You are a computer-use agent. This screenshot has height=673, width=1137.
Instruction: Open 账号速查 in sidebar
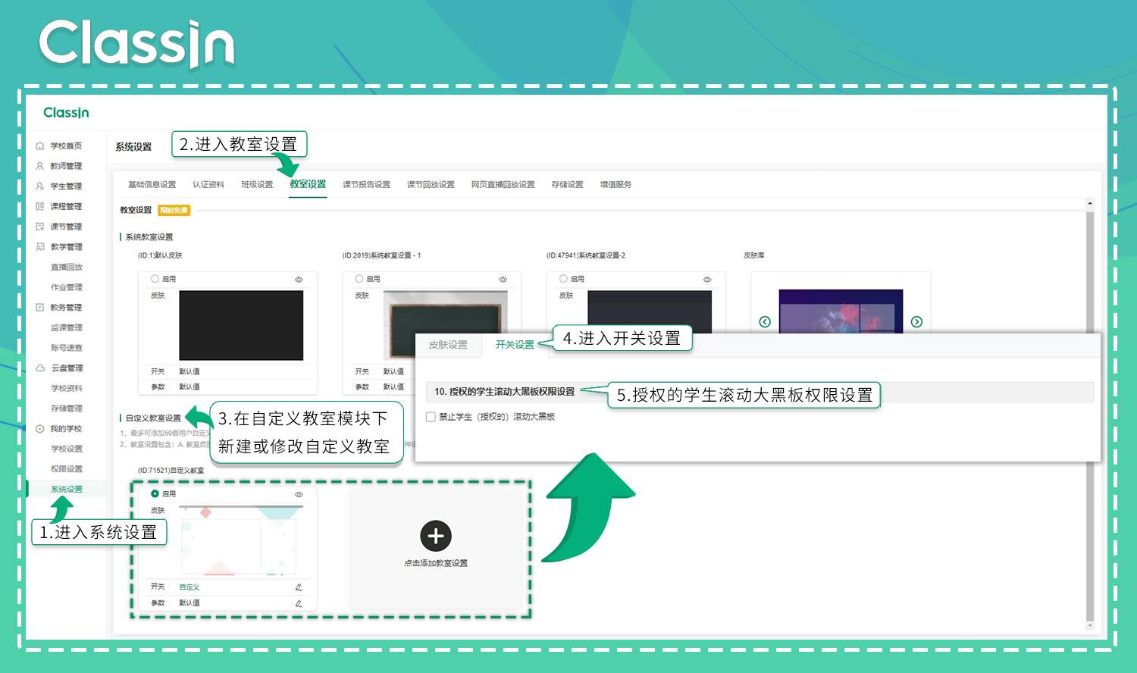[67, 348]
